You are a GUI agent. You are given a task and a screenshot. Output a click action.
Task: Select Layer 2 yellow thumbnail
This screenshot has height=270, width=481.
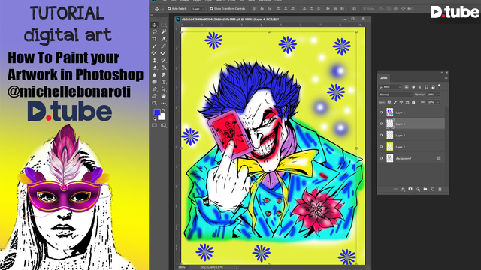pos(389,147)
